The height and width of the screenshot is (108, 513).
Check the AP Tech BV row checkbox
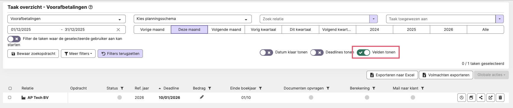9,97
